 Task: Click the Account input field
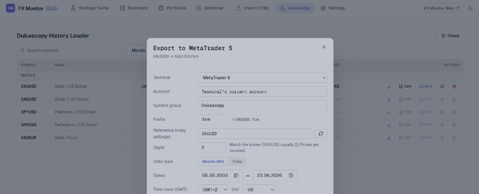click(x=262, y=92)
